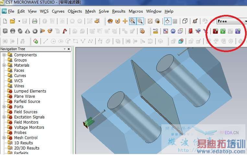This screenshot has height=155, width=247.
Task: Open the history list clock icon
Action: [142, 31]
